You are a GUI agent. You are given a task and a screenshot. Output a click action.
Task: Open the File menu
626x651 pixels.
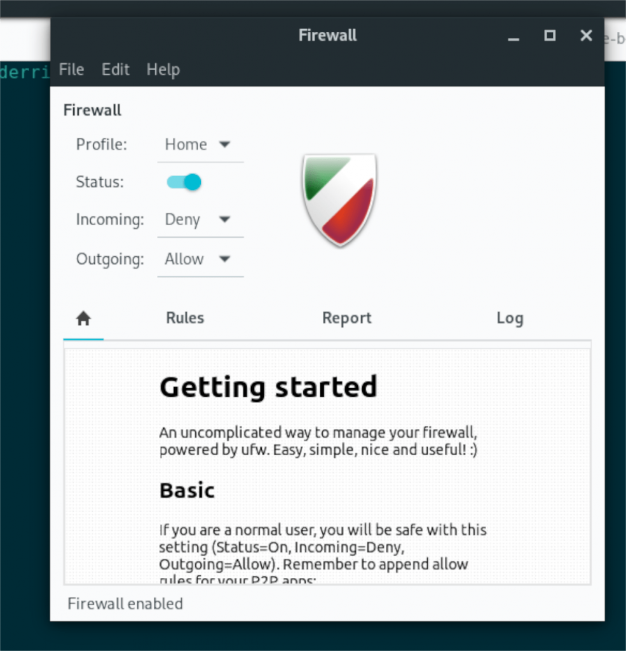71,69
